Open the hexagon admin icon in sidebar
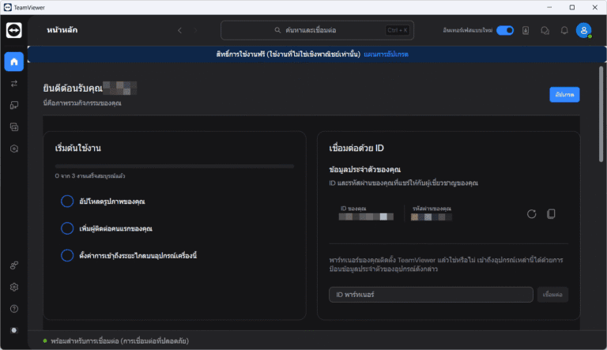The height and width of the screenshot is (350, 607). coord(14,149)
